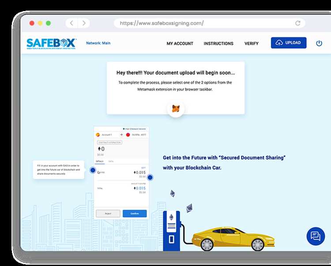Click the Account 1 avatar icon
The height and width of the screenshot is (266, 331).
[98, 135]
